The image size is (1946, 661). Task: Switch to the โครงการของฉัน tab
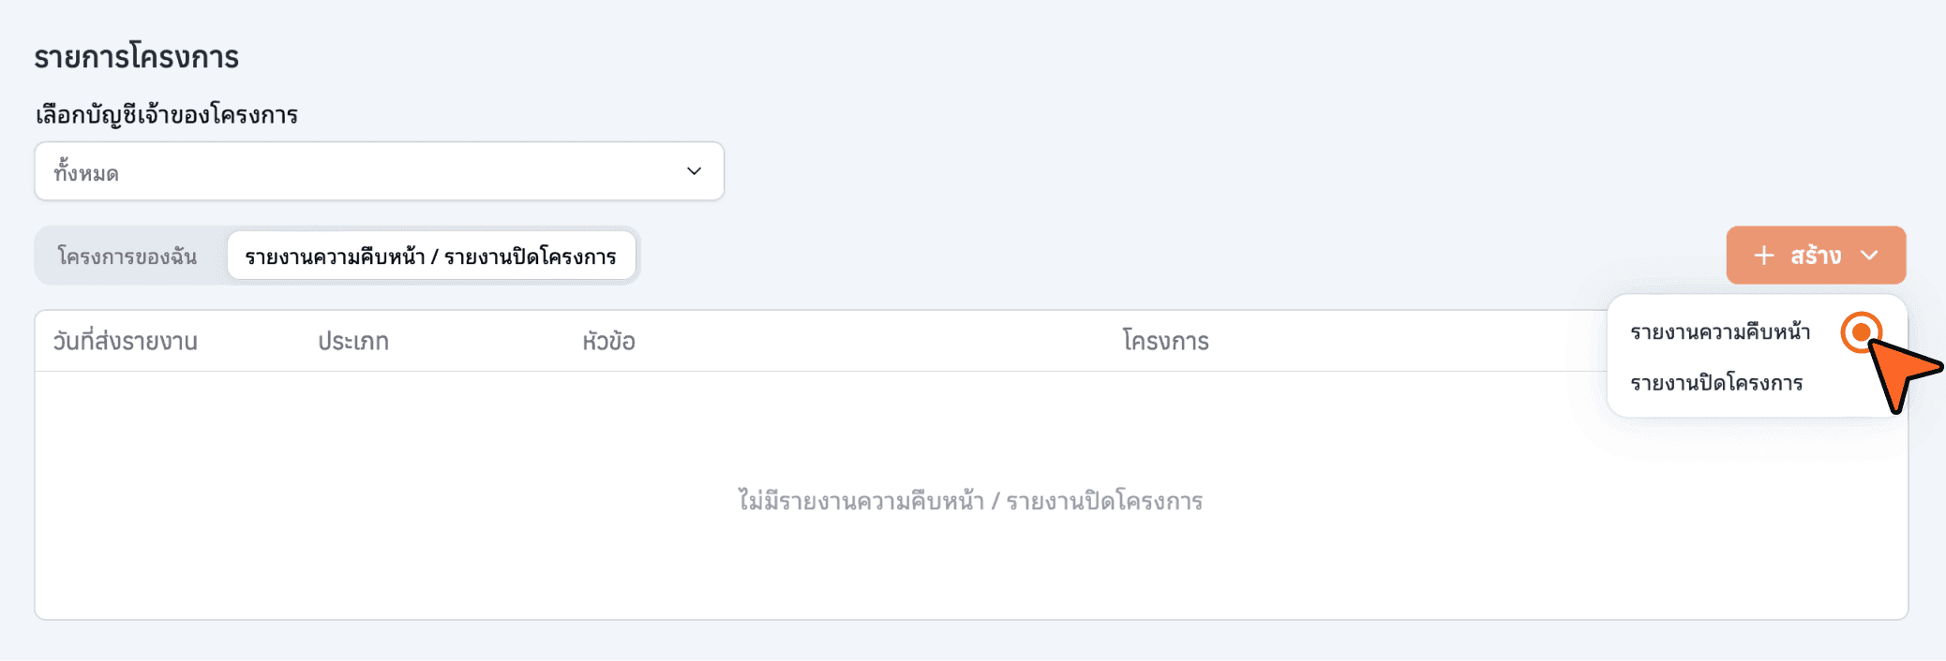pyautogui.click(x=127, y=257)
